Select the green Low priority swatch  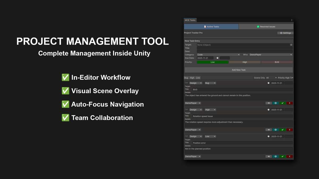pos(212,62)
